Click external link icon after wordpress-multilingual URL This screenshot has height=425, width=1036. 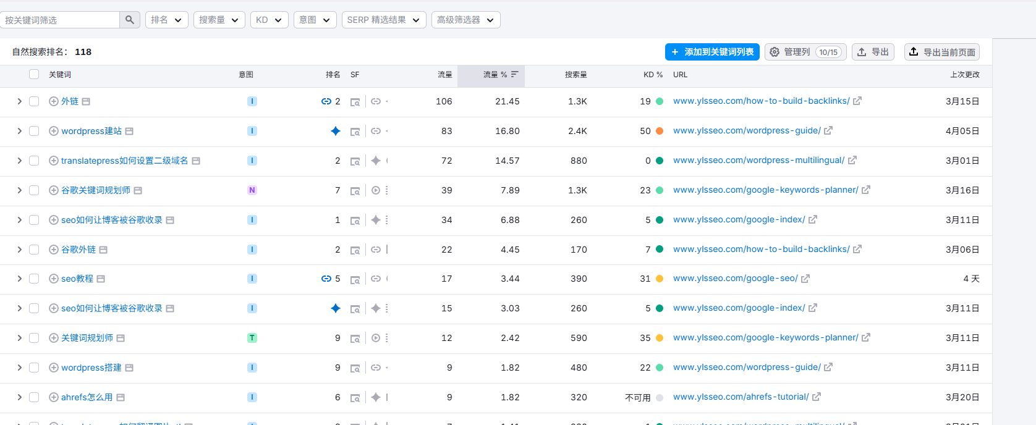(852, 160)
